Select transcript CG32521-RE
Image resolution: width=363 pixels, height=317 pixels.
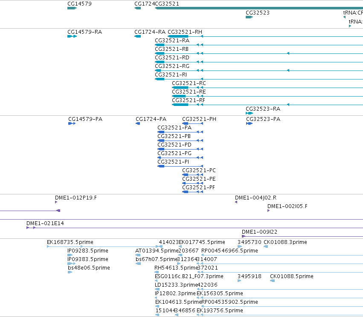189,91
